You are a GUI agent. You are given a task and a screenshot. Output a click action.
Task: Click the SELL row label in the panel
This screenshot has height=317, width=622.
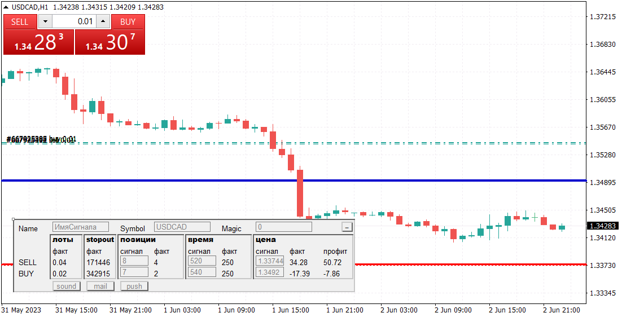tap(27, 262)
